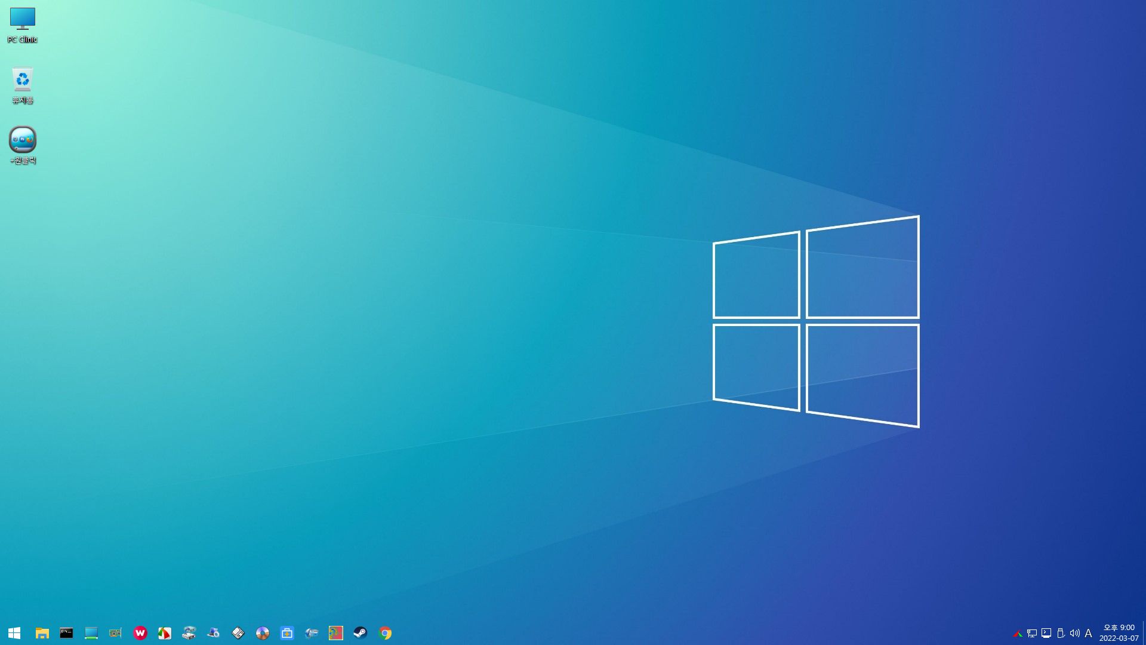Select the recycle bin desktop icon
This screenshot has height=645, width=1146.
(23, 85)
